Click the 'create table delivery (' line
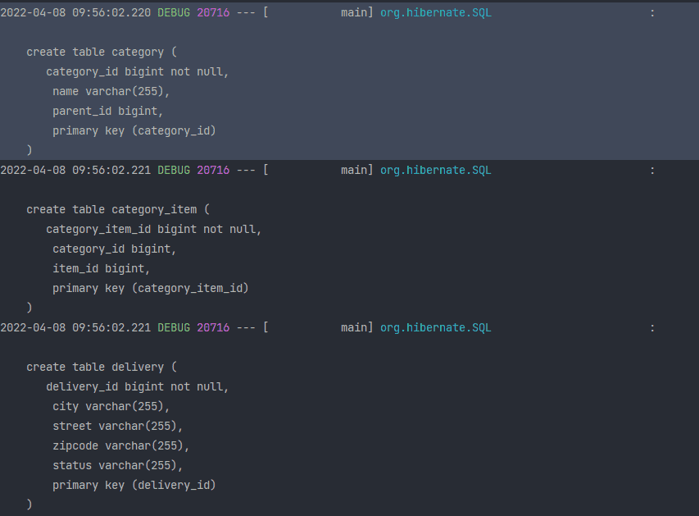Image resolution: width=699 pixels, height=516 pixels. [x=102, y=368]
